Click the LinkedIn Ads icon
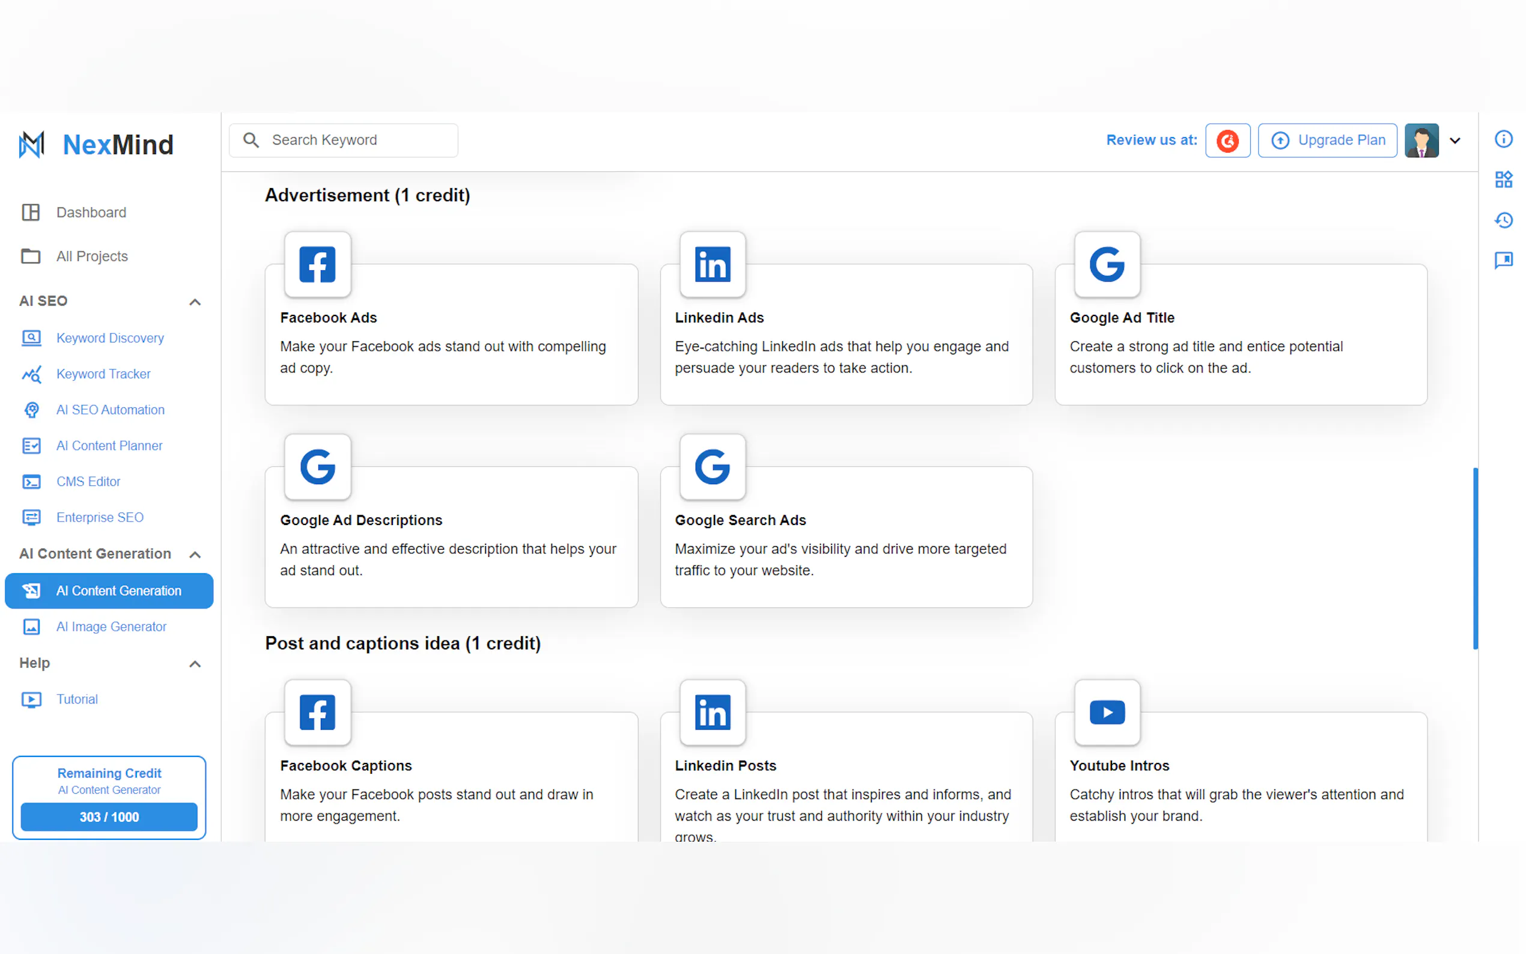The width and height of the screenshot is (1526, 954). pyautogui.click(x=712, y=264)
